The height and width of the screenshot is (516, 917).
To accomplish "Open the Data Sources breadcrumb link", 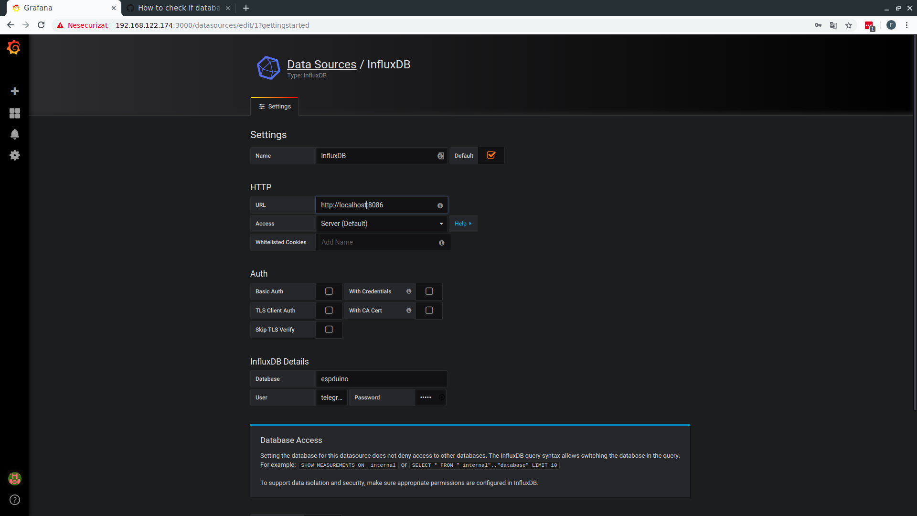I will (x=321, y=64).
